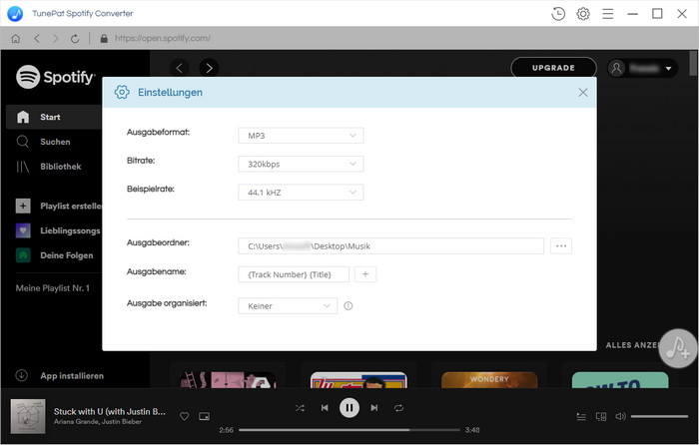This screenshot has width=699, height=445.
Task: Mute with the volume speaker icon
Action: point(620,417)
